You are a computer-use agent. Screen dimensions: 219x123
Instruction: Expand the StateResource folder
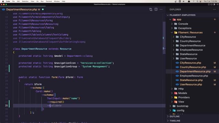tap(173, 54)
